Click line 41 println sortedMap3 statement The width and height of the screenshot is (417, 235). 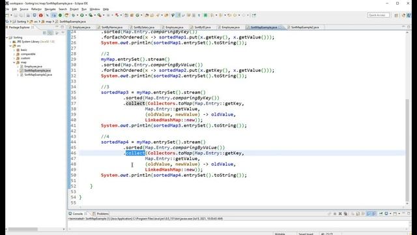[x=174, y=125]
